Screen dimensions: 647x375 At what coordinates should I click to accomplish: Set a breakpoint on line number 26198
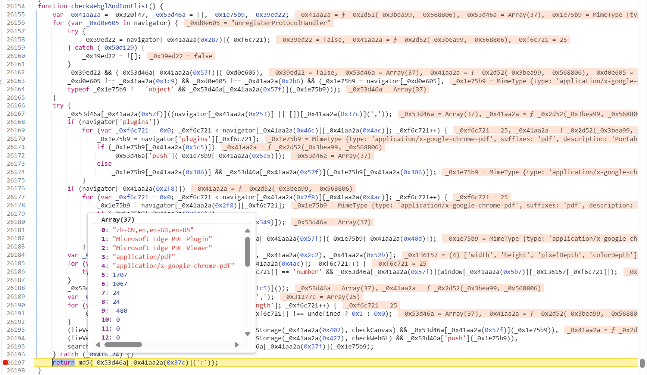(x=16, y=371)
